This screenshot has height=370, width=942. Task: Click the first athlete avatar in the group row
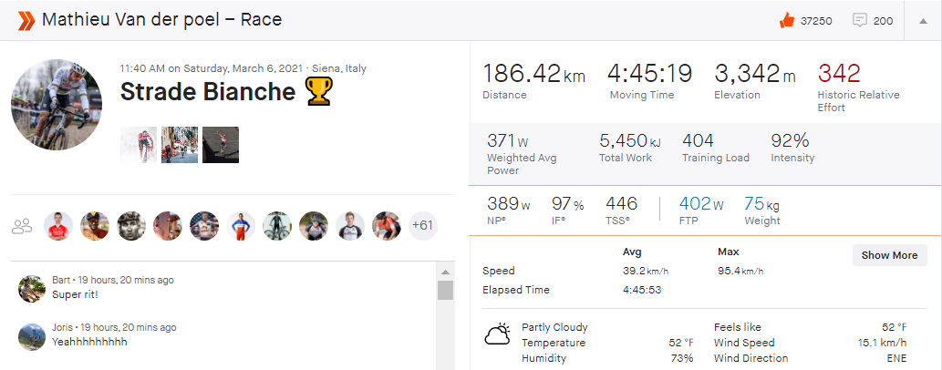[58, 226]
